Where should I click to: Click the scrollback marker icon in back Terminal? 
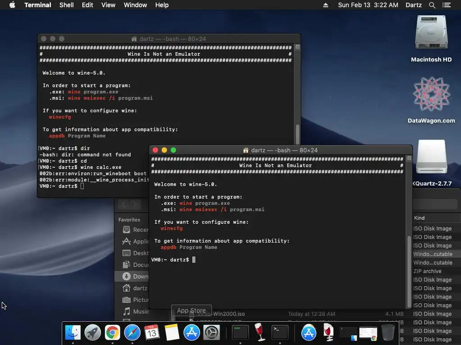pos(298,47)
